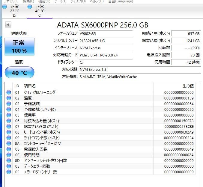Select the C: drive tab at 40 °C
Viewport: 203px width, 187px height.
40,11
